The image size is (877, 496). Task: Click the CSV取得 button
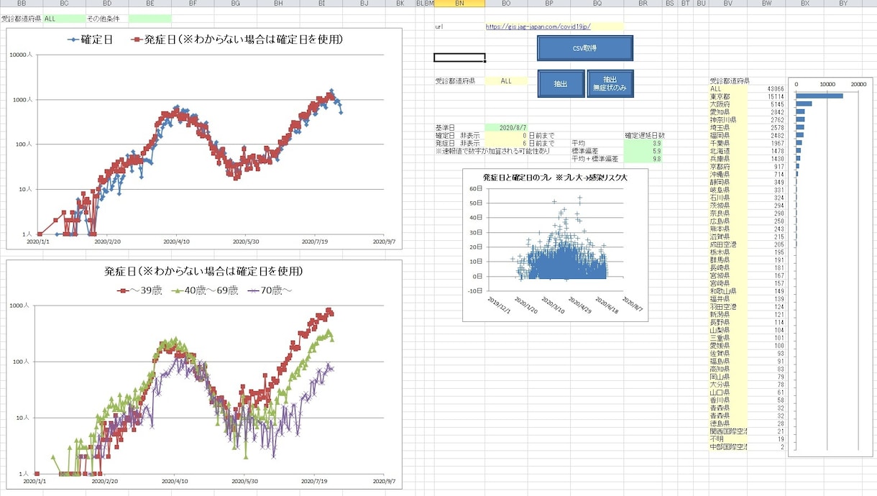tap(585, 48)
